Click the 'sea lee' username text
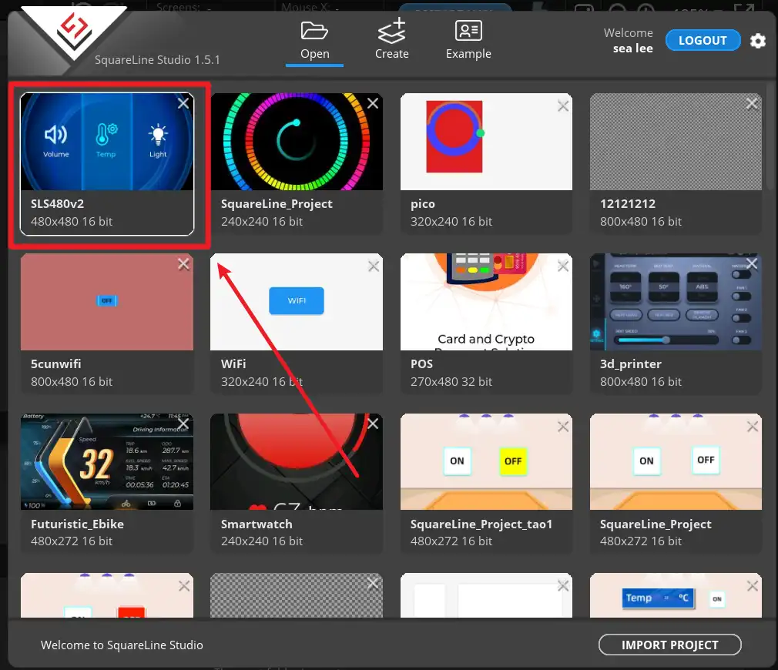The width and height of the screenshot is (778, 670). pos(633,49)
